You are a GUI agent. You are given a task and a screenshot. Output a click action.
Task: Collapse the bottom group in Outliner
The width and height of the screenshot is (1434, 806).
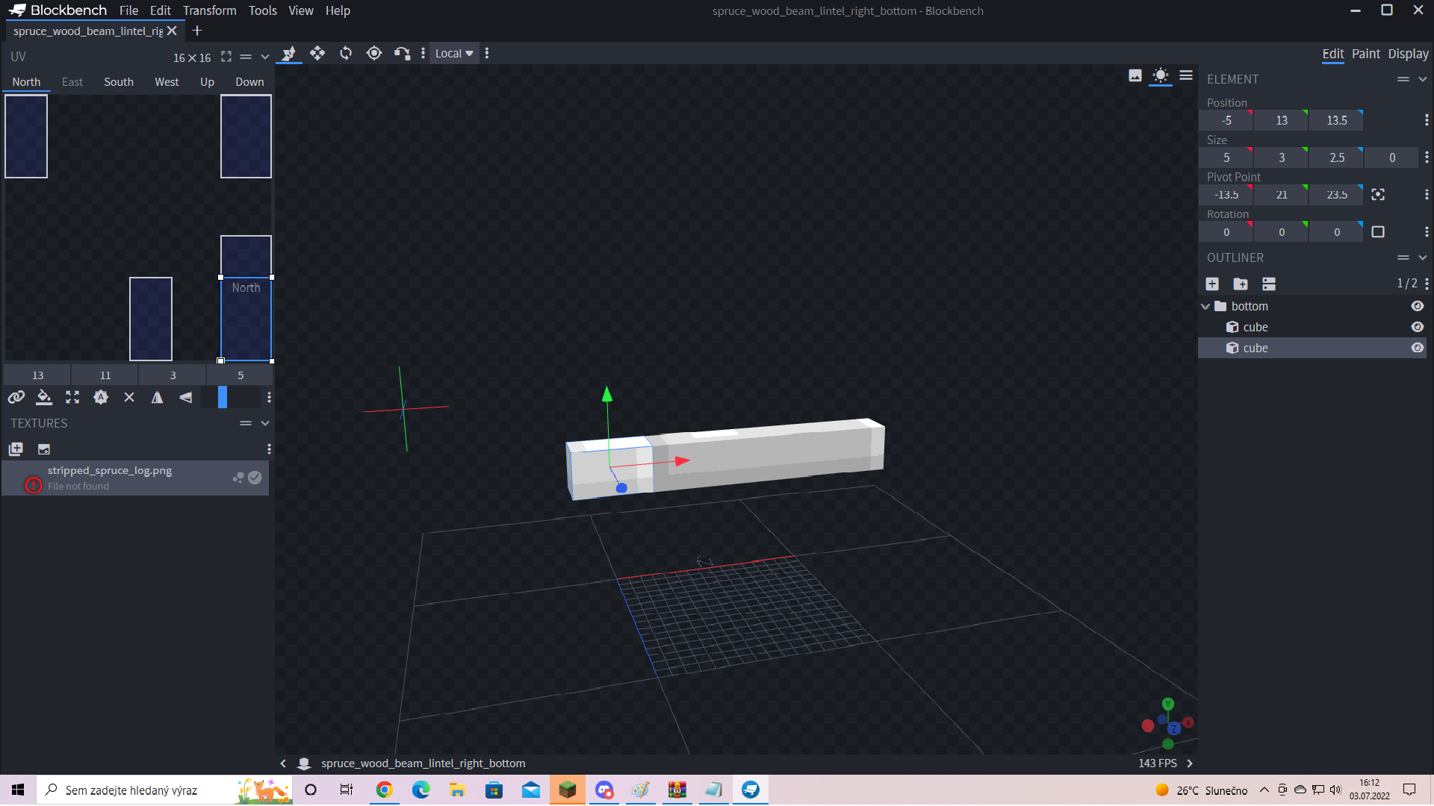click(x=1205, y=306)
